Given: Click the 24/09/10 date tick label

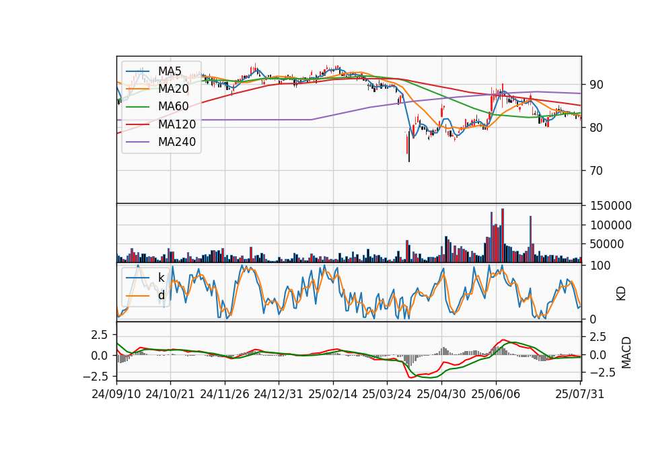Looking at the screenshot, I should [x=116, y=394].
